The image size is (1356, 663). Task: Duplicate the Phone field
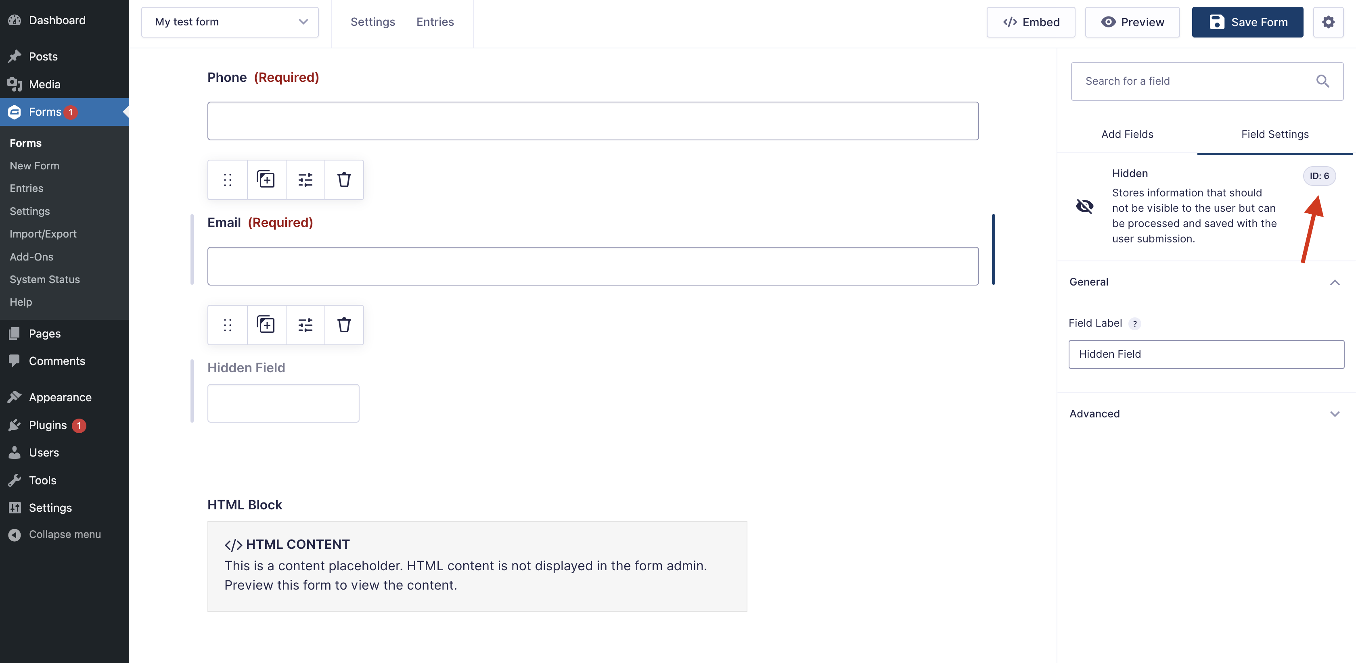266,179
